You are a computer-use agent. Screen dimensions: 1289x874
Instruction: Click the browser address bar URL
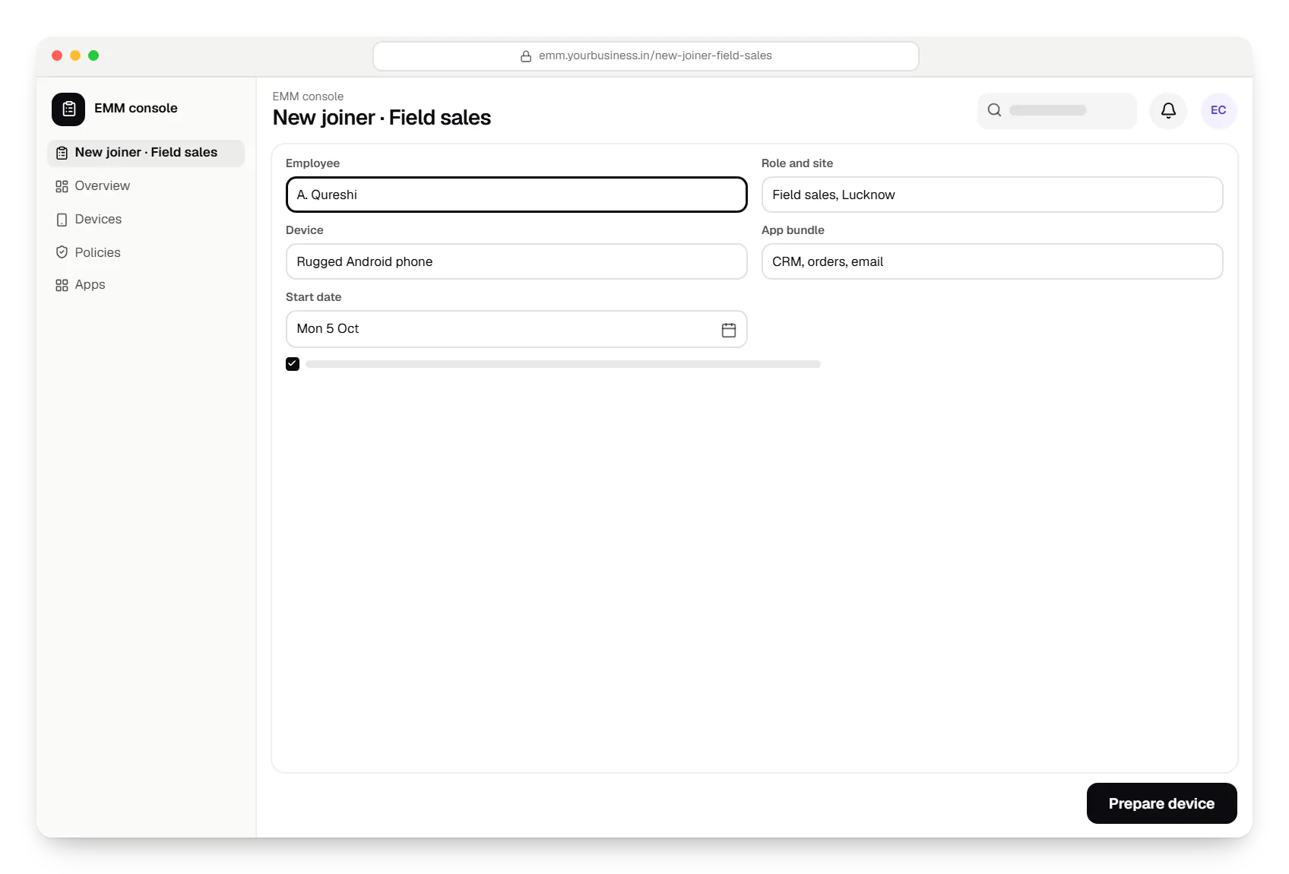[646, 56]
